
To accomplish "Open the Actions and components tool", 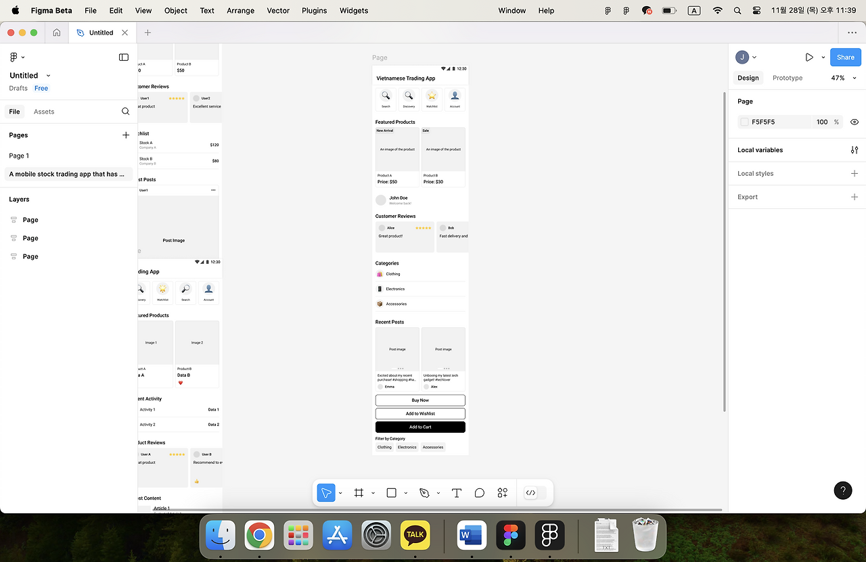I will coord(503,493).
